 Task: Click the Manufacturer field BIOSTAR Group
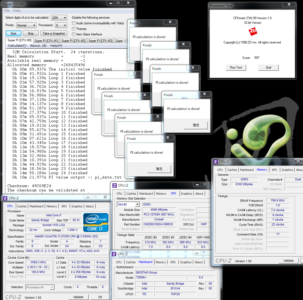click(x=175, y=272)
